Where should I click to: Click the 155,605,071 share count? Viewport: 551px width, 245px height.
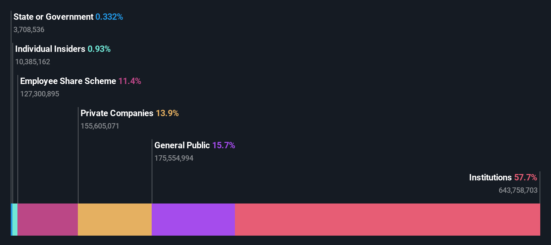[x=100, y=126]
